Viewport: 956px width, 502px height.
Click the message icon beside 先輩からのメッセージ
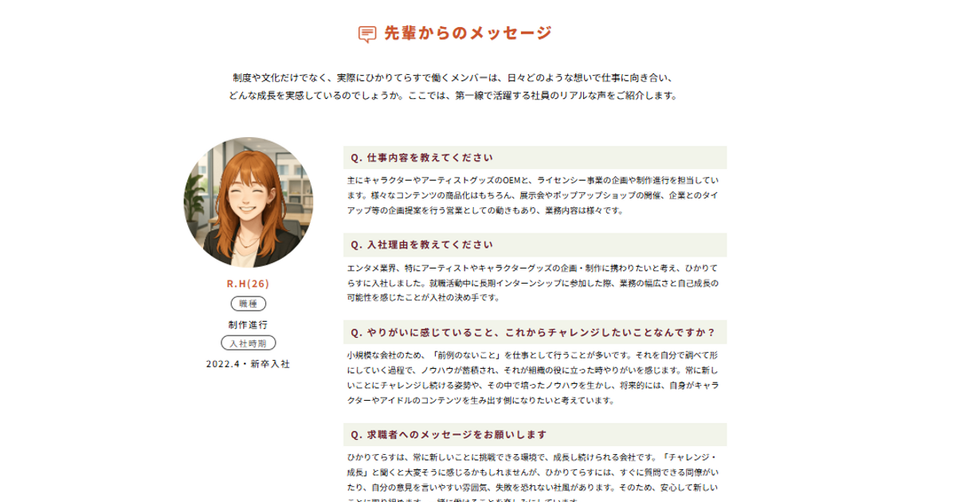click(x=367, y=33)
